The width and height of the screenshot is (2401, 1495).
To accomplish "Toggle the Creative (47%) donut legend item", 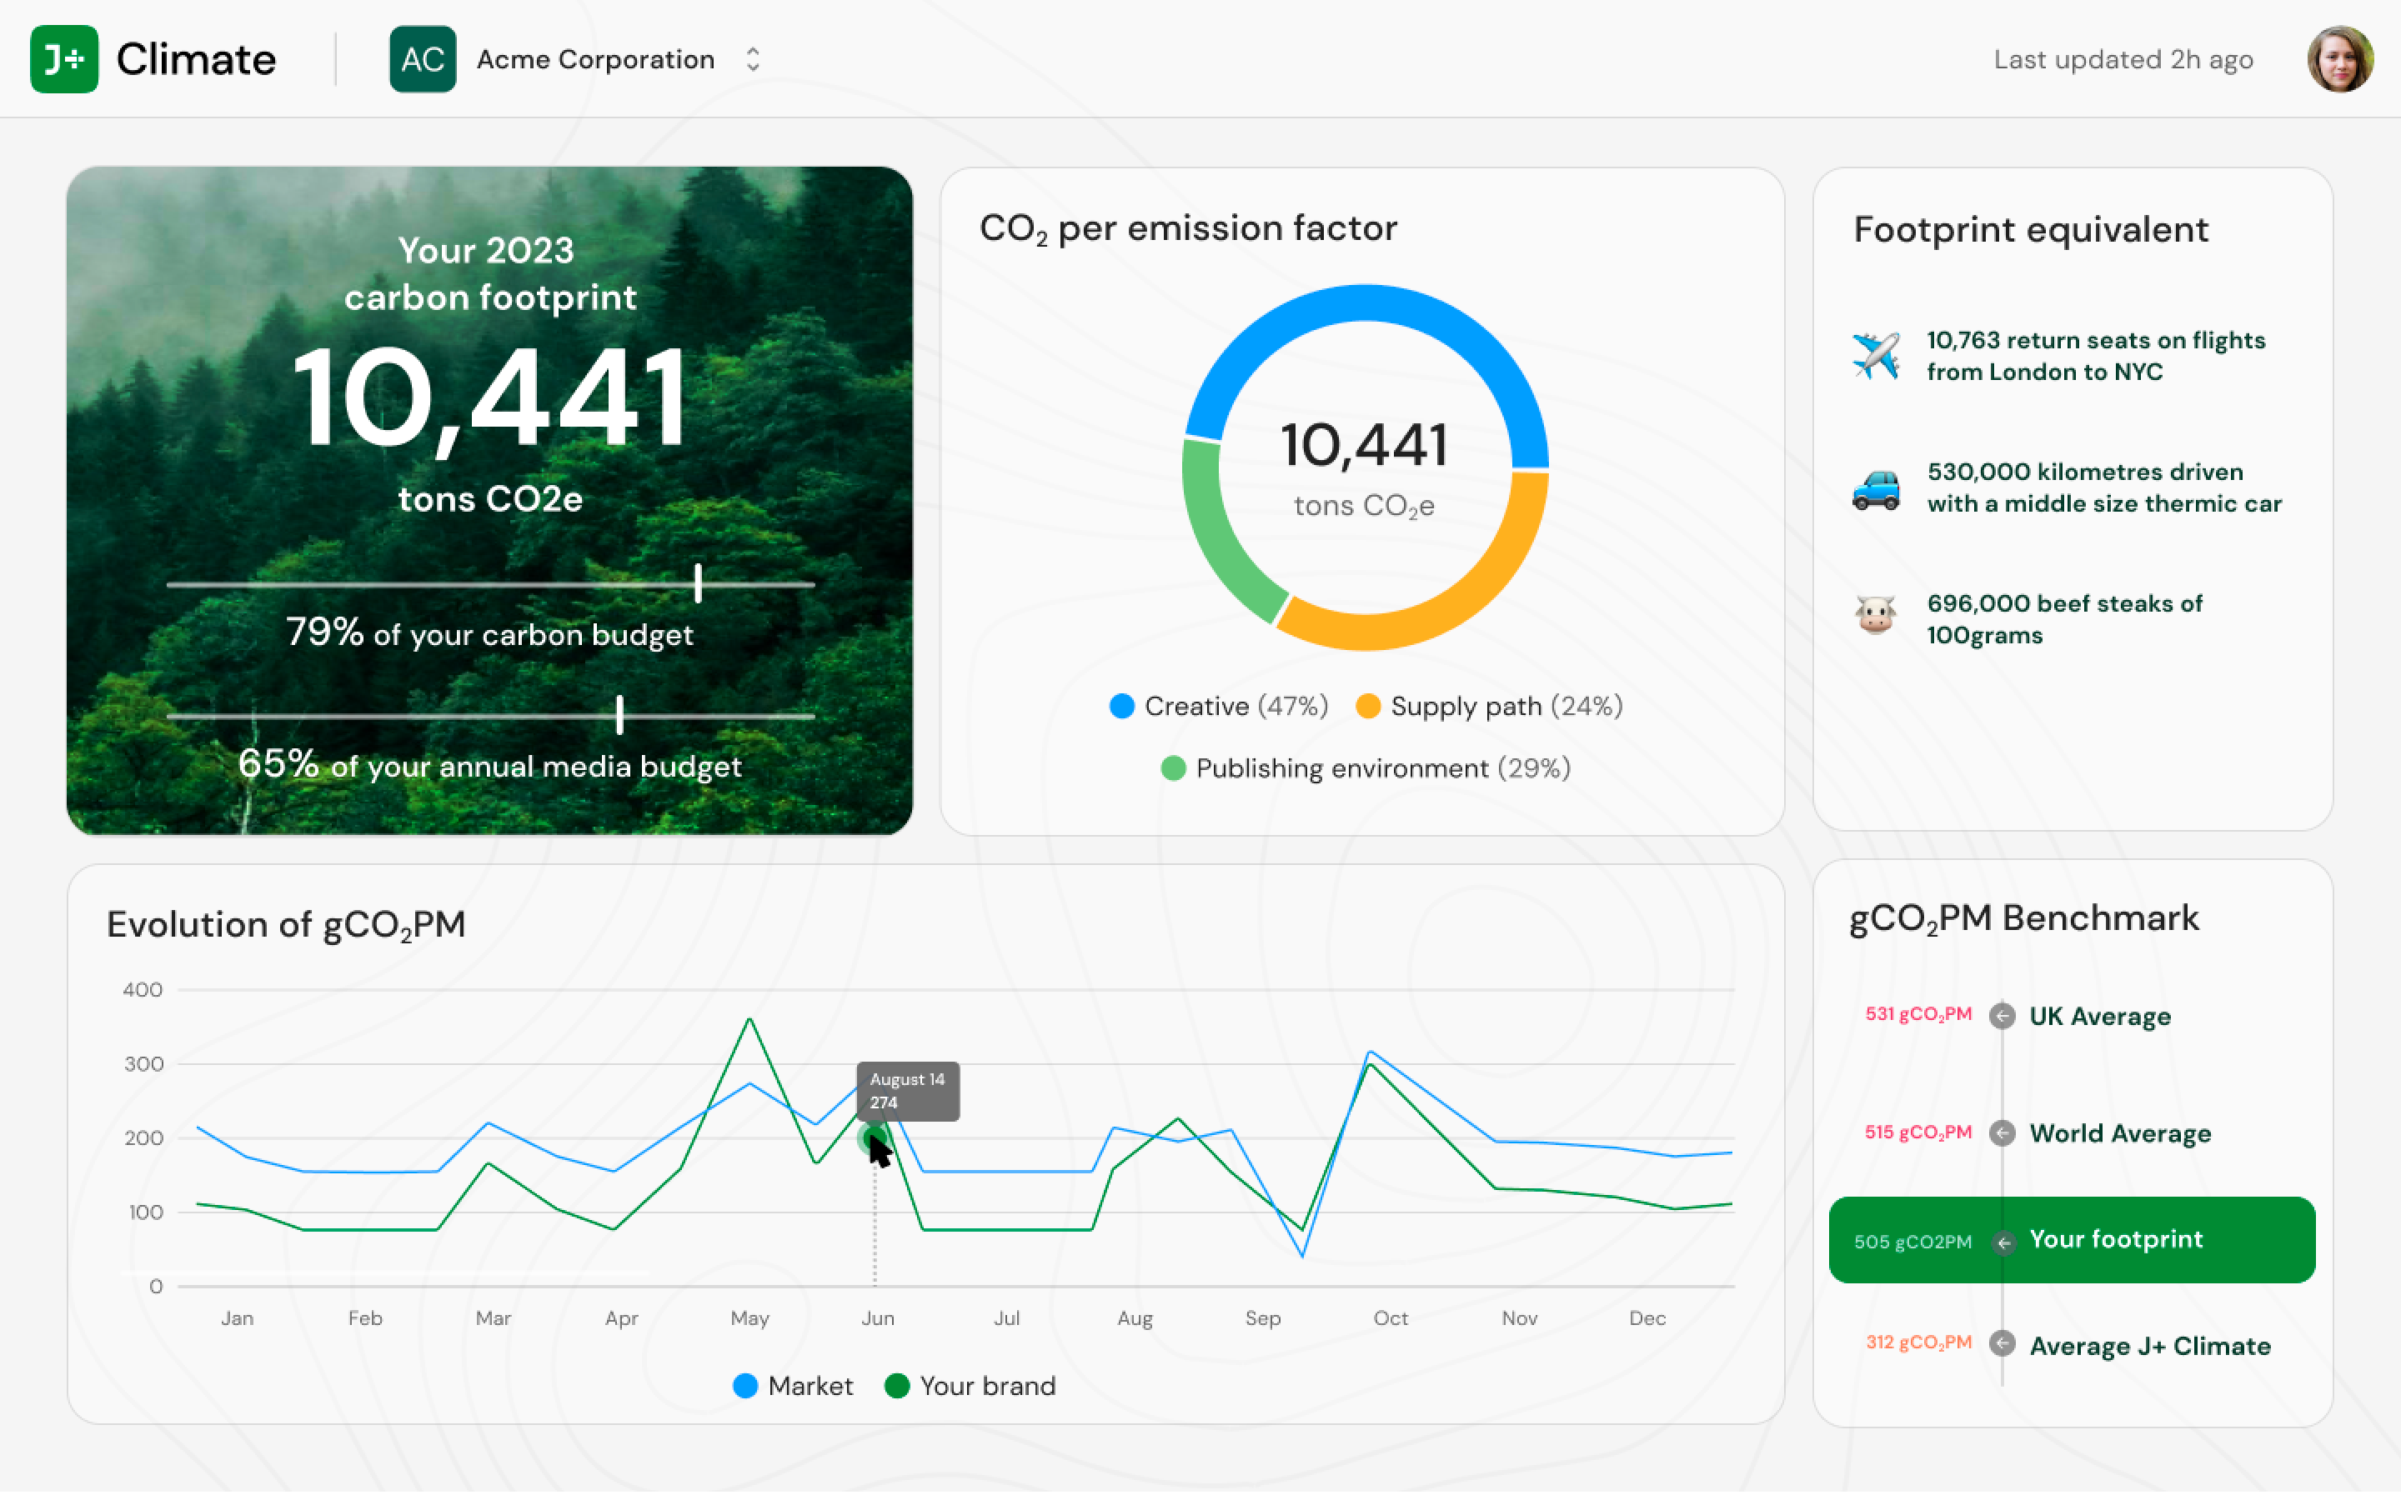I will [1218, 706].
